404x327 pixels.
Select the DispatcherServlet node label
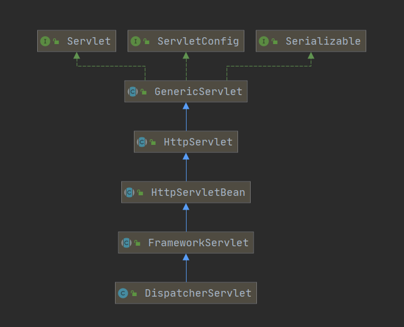click(x=198, y=293)
